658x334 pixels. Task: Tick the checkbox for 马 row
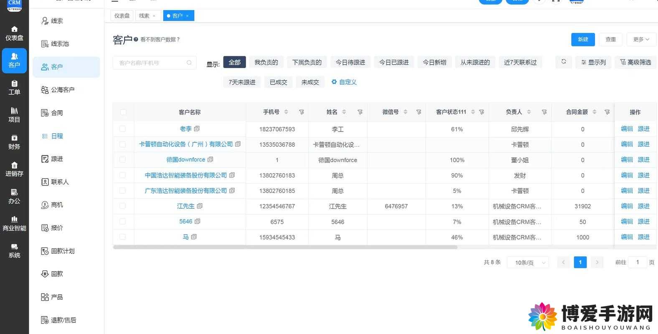(x=122, y=237)
